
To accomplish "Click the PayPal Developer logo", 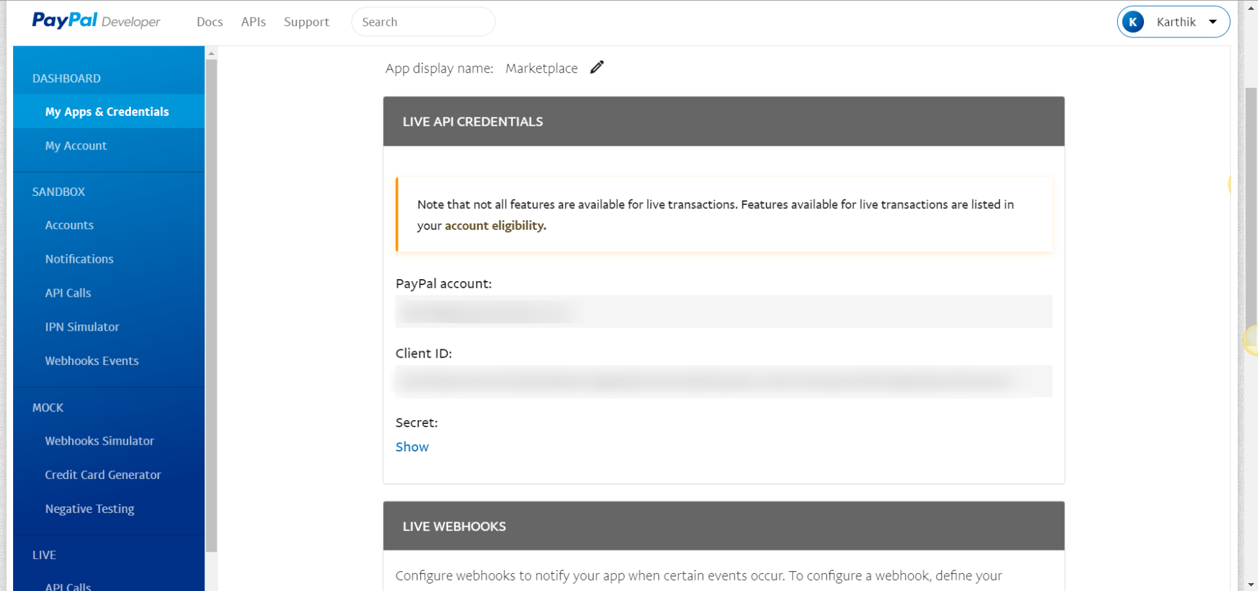I will point(96,21).
